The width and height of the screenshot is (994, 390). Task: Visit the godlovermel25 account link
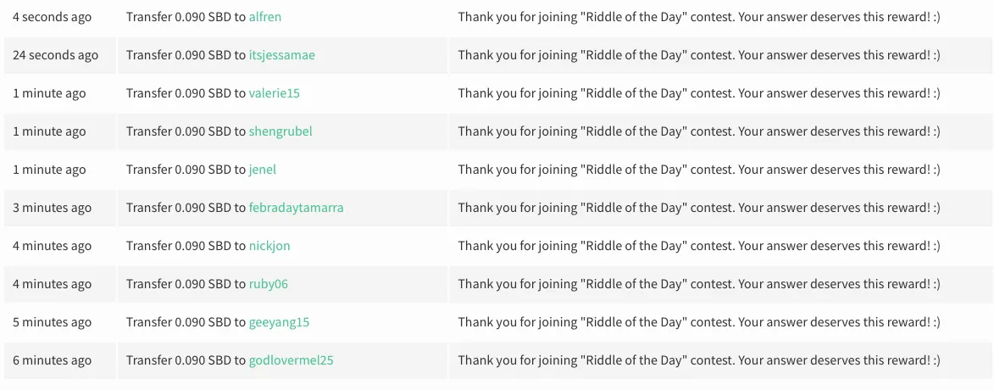pos(291,360)
